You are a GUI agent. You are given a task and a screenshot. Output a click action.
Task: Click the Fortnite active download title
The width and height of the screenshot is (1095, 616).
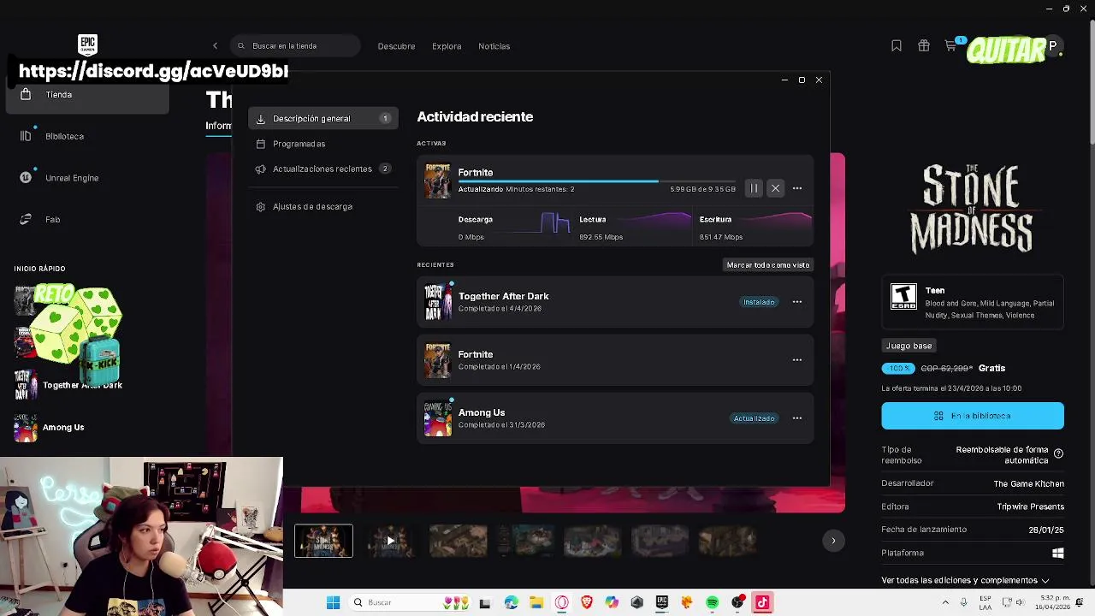[476, 173]
